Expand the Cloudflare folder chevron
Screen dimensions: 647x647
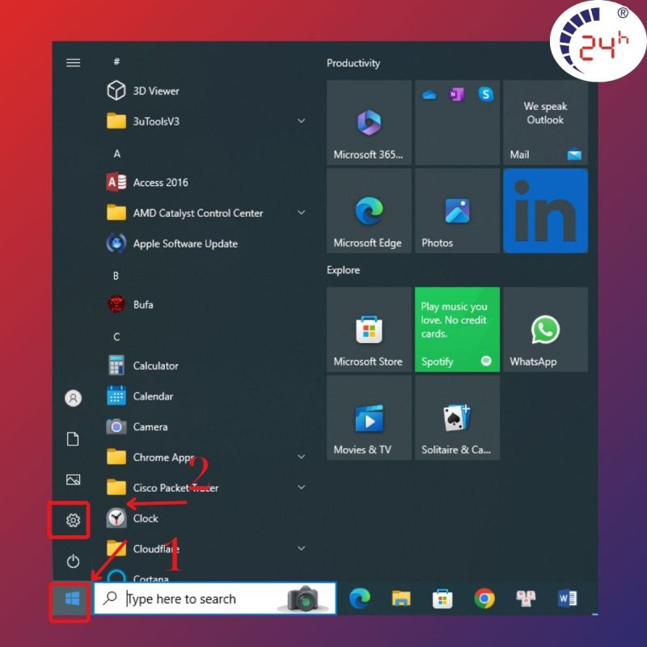(x=302, y=548)
